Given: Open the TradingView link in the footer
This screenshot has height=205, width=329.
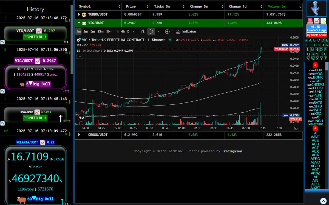Looking at the screenshot, I should [x=232, y=151].
